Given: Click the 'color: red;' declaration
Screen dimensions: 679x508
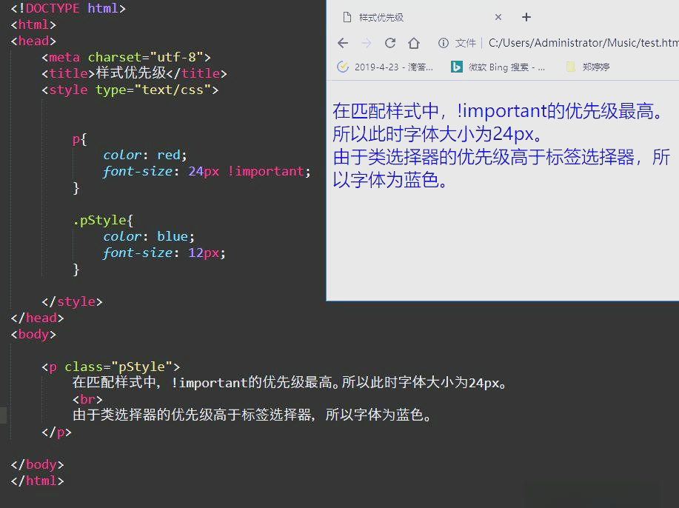Looking at the screenshot, I should pos(145,155).
